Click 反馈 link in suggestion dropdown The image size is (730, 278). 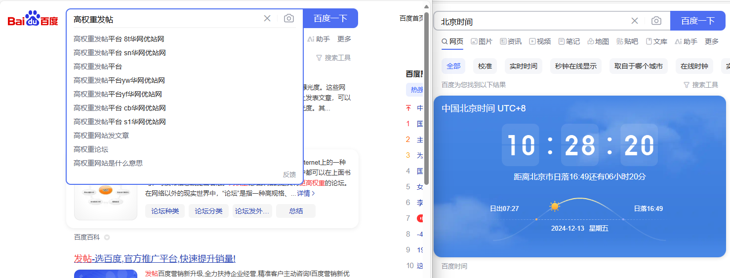(x=289, y=174)
